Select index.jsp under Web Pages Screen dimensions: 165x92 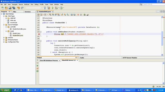click(13, 20)
